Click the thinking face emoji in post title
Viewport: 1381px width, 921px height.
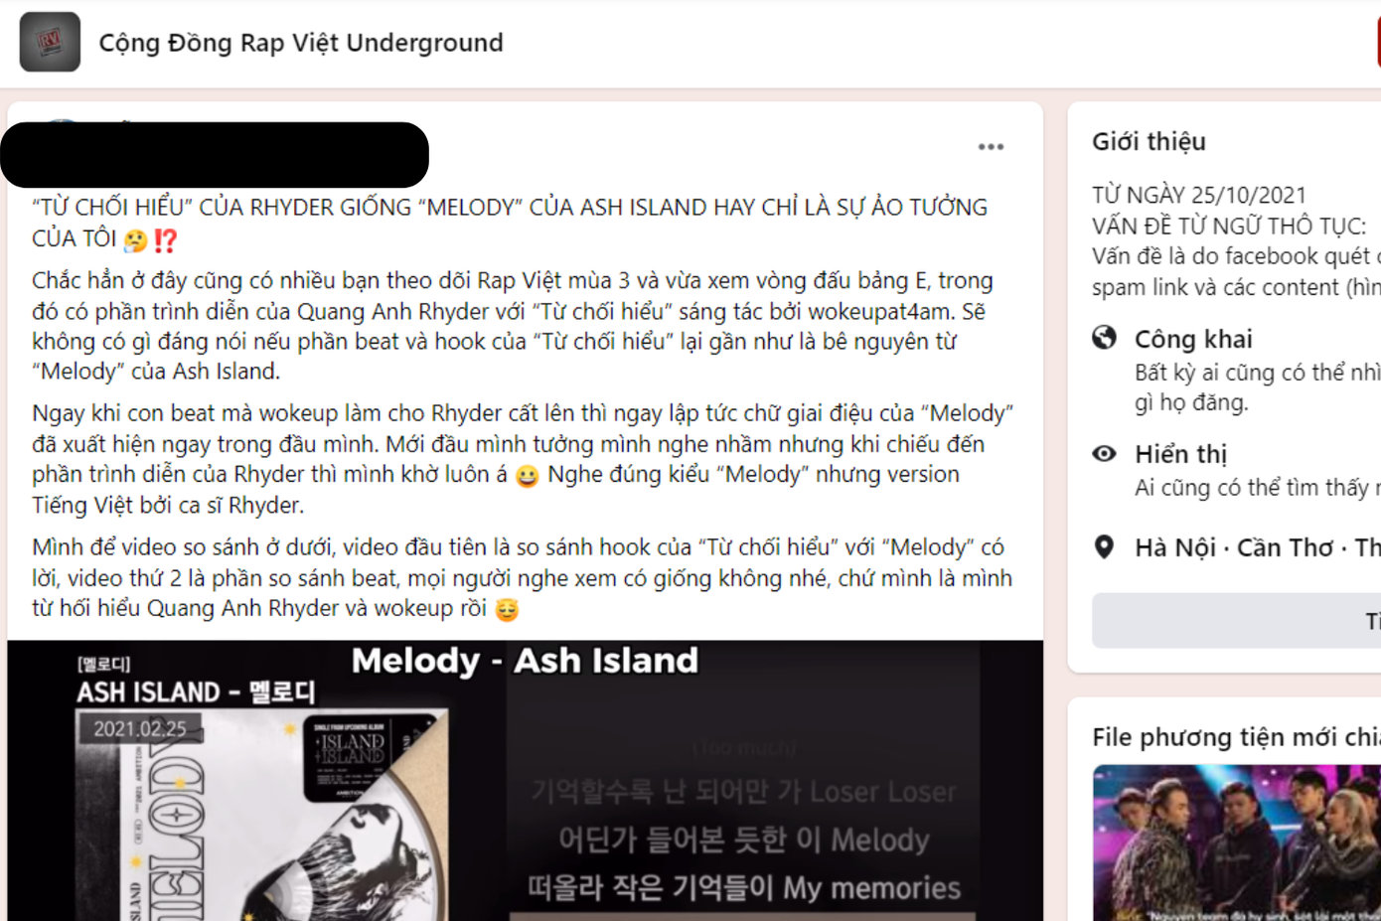pos(136,240)
